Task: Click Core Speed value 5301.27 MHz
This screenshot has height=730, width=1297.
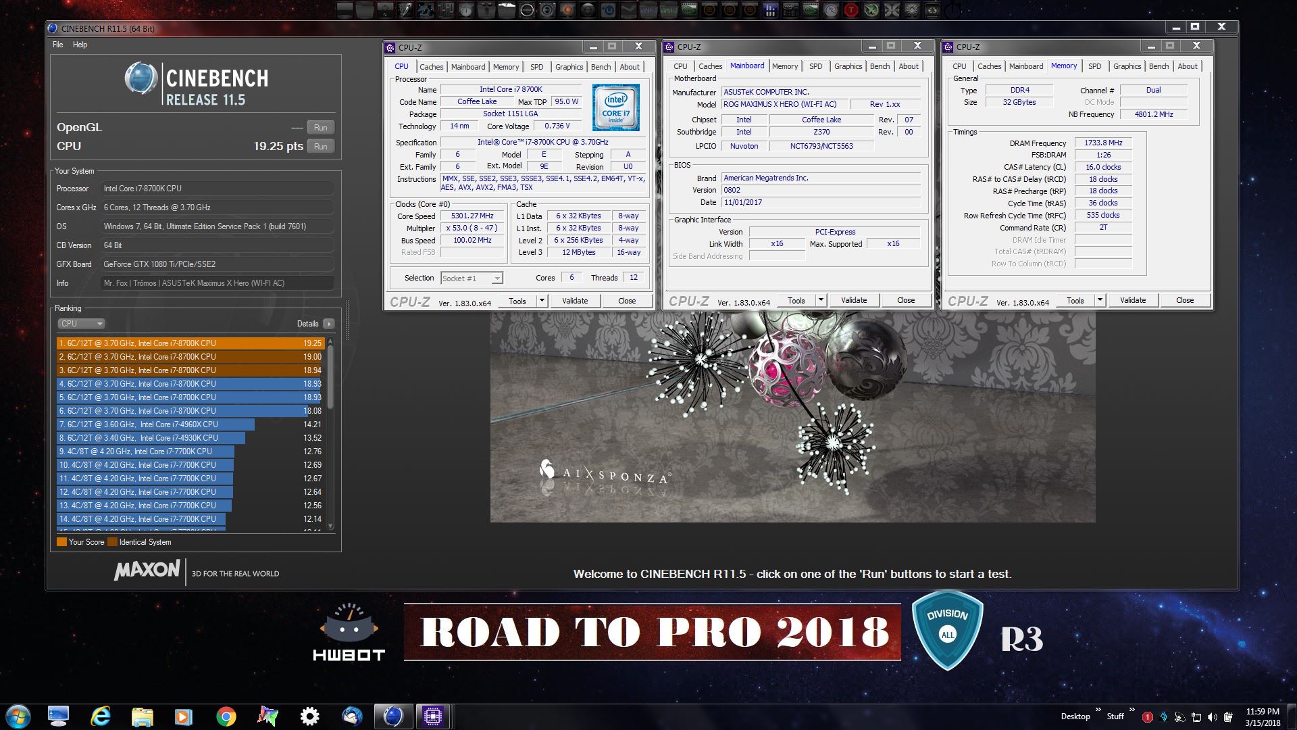Action: point(472,216)
